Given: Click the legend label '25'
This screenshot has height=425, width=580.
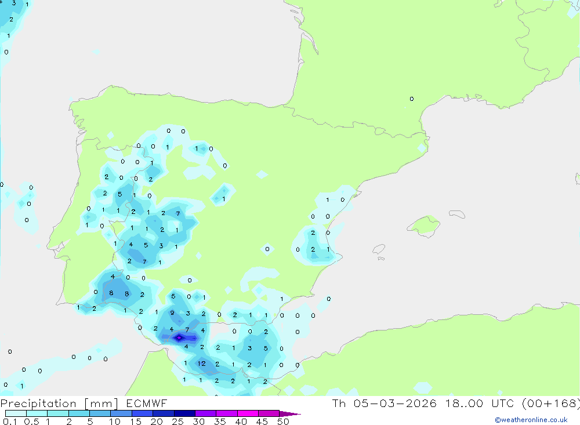Looking at the screenshot, I should point(177,422).
